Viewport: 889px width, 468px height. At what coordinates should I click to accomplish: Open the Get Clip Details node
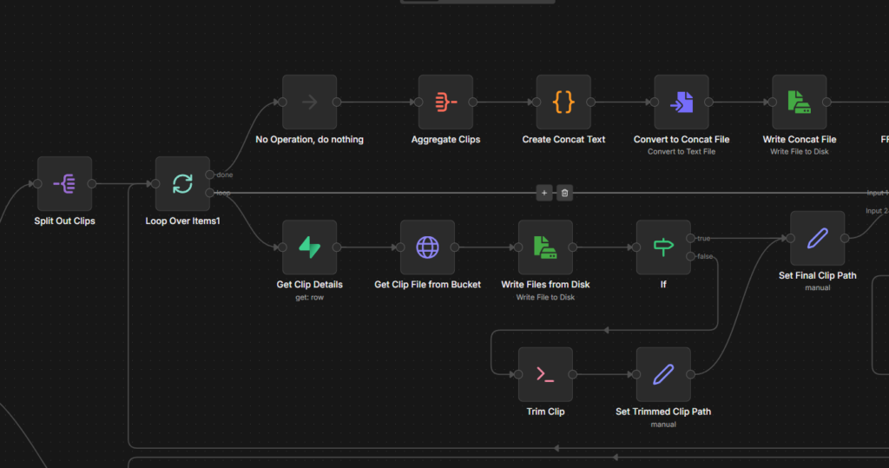[x=309, y=247]
